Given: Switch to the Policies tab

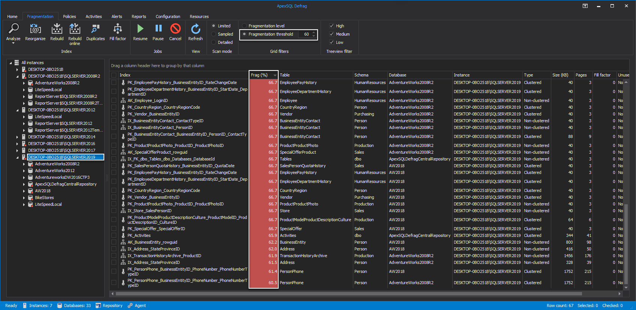Looking at the screenshot, I should 69,16.
